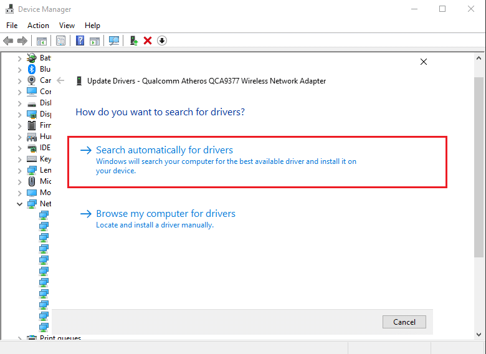Click the Disable device down-arrow icon
Image resolution: width=486 pixels, height=354 pixels.
(162, 41)
